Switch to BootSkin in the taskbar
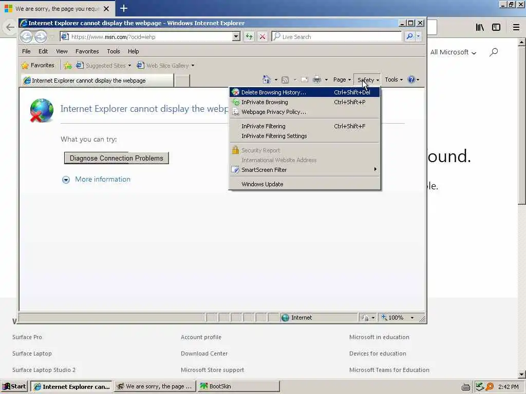The height and width of the screenshot is (394, 526). click(x=238, y=387)
